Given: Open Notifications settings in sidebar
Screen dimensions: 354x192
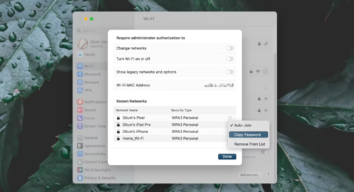Looking at the screenshot, I should point(92,102).
